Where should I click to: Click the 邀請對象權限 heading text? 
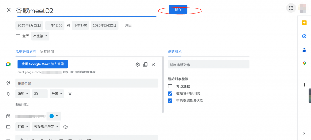point(178,79)
